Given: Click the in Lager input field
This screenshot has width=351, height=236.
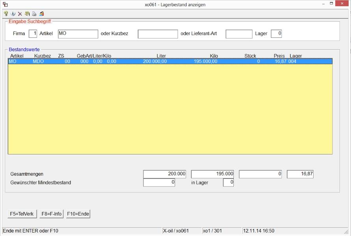Looking at the screenshot, I should click(228, 182).
